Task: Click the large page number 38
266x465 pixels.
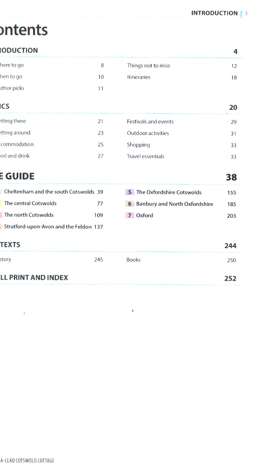Action: (x=231, y=177)
